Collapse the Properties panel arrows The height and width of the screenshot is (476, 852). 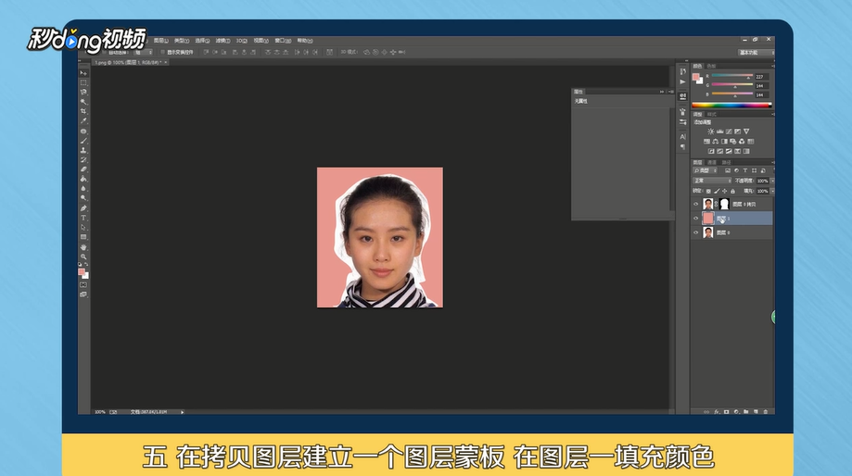[x=662, y=92]
